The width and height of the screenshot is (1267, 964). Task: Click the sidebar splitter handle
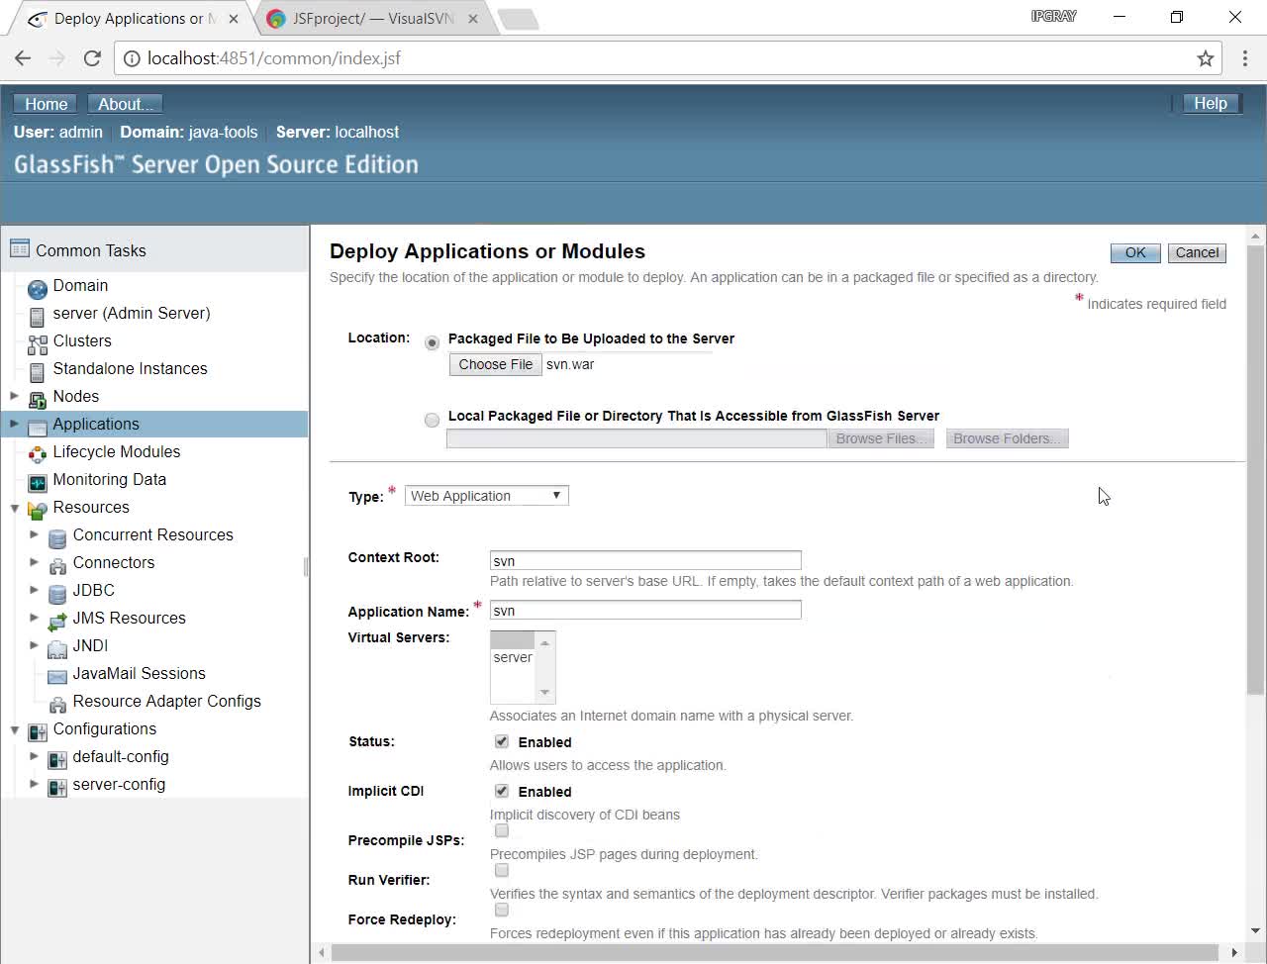tap(305, 566)
